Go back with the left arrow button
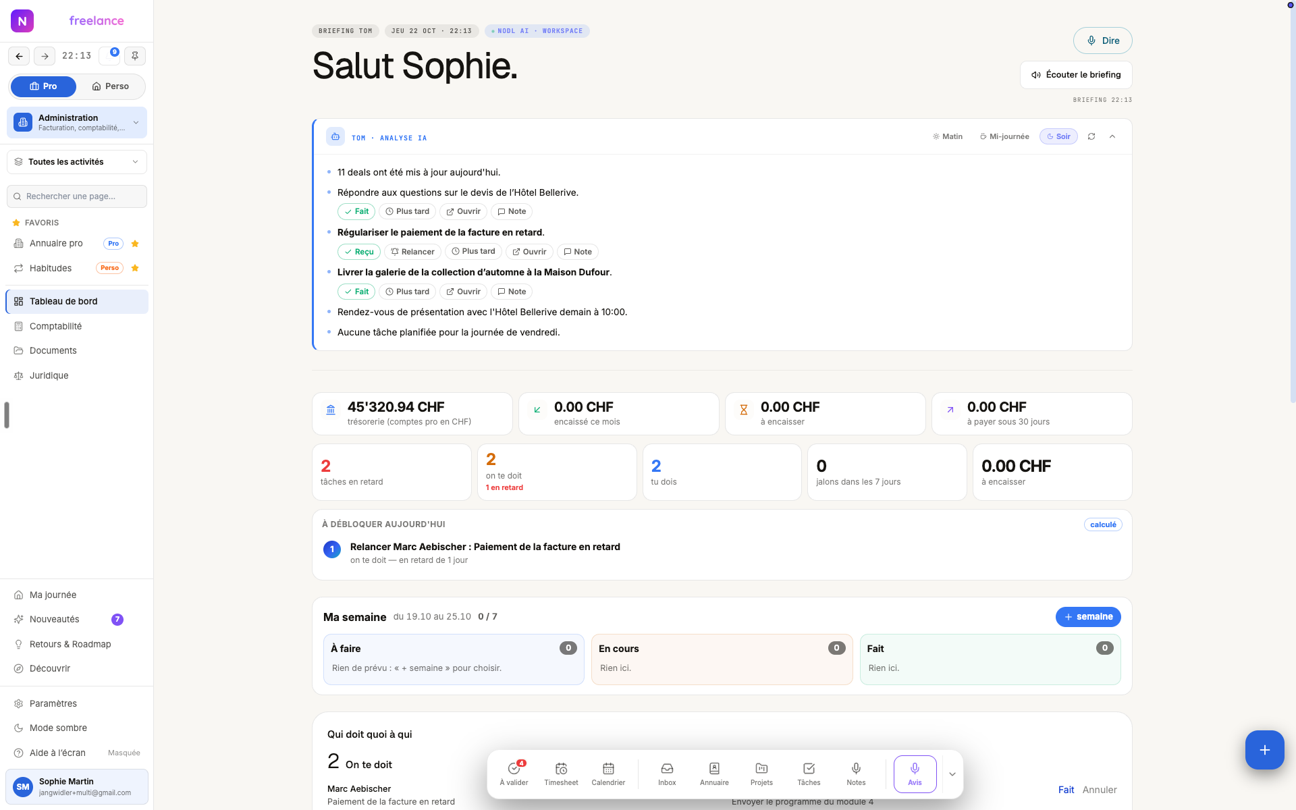Screen dimensions: 1296x810 pyautogui.click(x=19, y=56)
